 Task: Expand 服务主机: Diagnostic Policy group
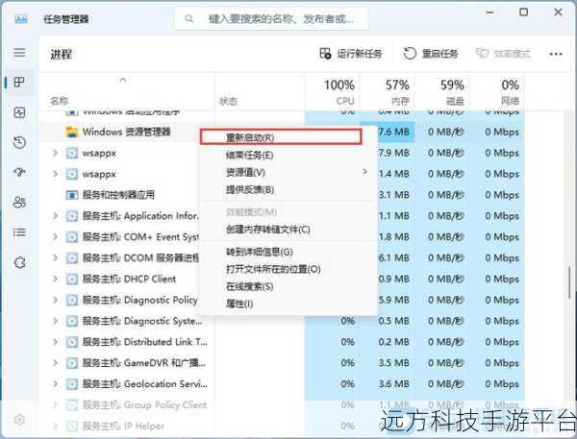tap(55, 300)
